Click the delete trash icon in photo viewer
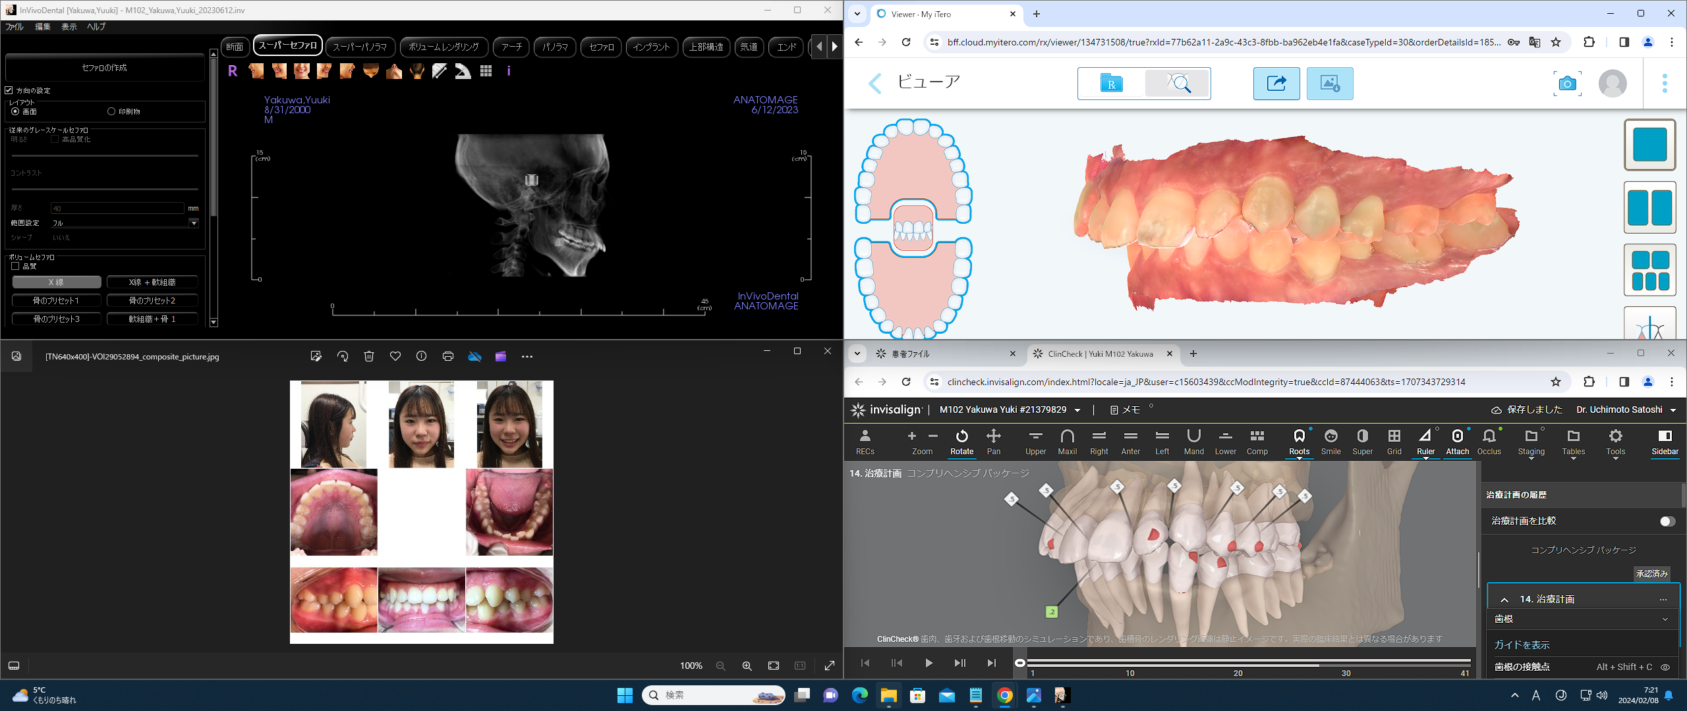The width and height of the screenshot is (1687, 711). pos(369,356)
